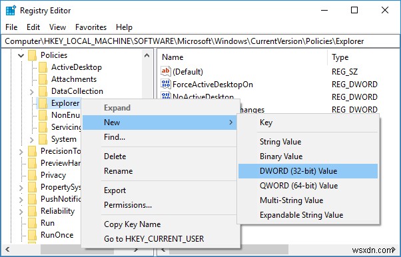Expand the DataCollection key
401x257 pixels.
click(x=32, y=92)
